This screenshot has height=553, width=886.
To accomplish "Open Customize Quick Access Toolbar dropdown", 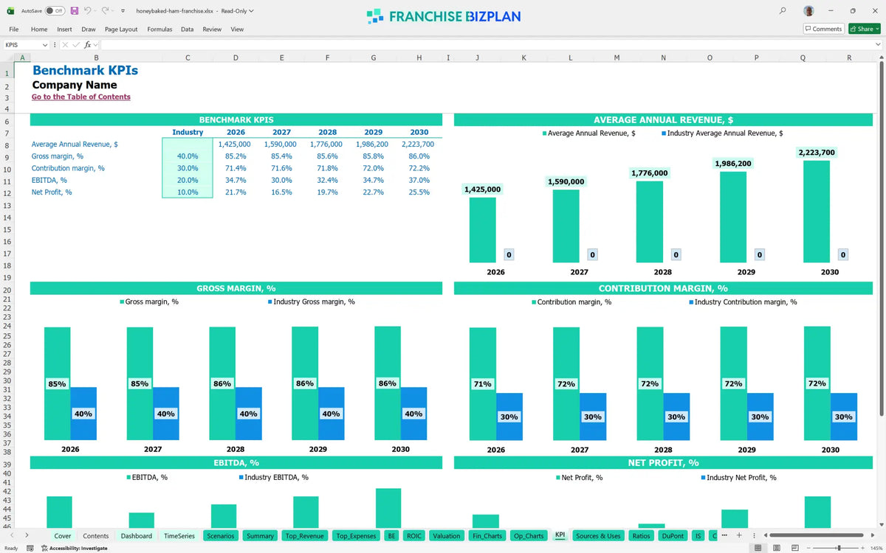I will point(122,11).
